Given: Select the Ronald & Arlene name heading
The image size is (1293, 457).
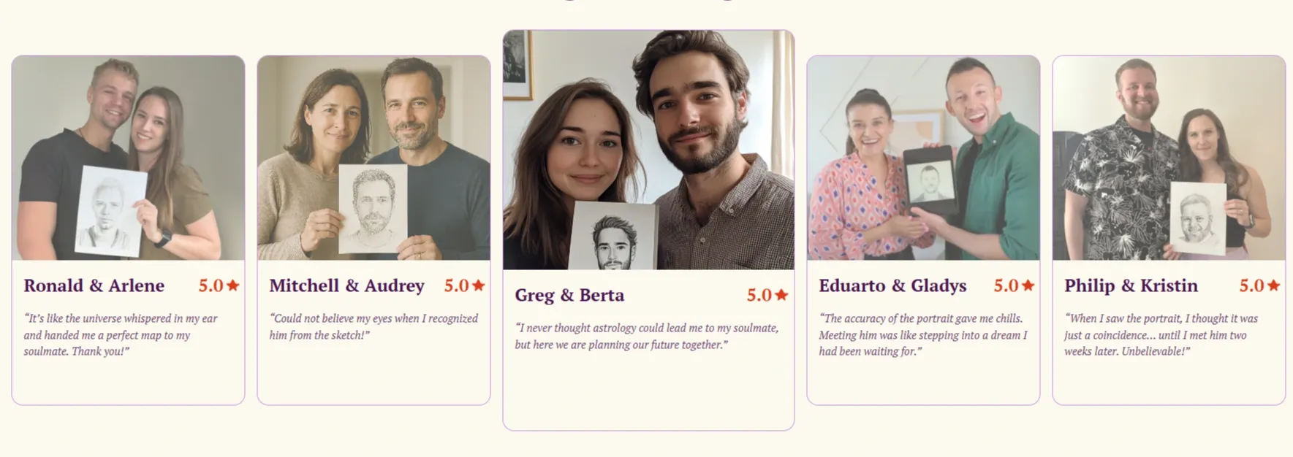Looking at the screenshot, I should [x=94, y=285].
